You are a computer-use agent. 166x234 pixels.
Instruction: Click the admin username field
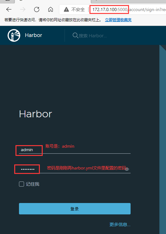pos(75,150)
